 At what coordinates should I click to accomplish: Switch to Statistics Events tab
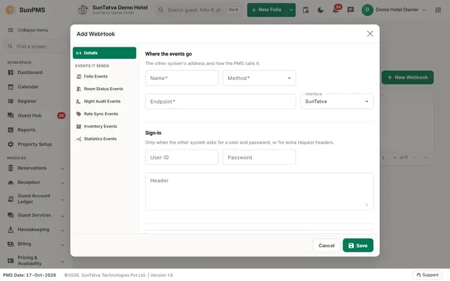[104, 139]
